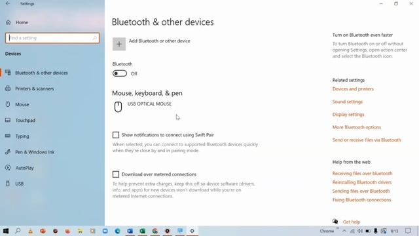Click the USB optical mouse icon
Screen dimensions: 419x236
pyautogui.click(x=118, y=107)
